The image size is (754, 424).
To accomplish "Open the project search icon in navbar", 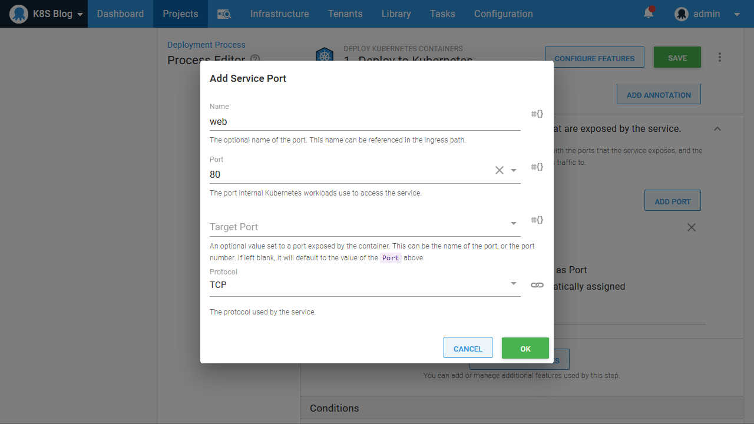I will (x=224, y=14).
